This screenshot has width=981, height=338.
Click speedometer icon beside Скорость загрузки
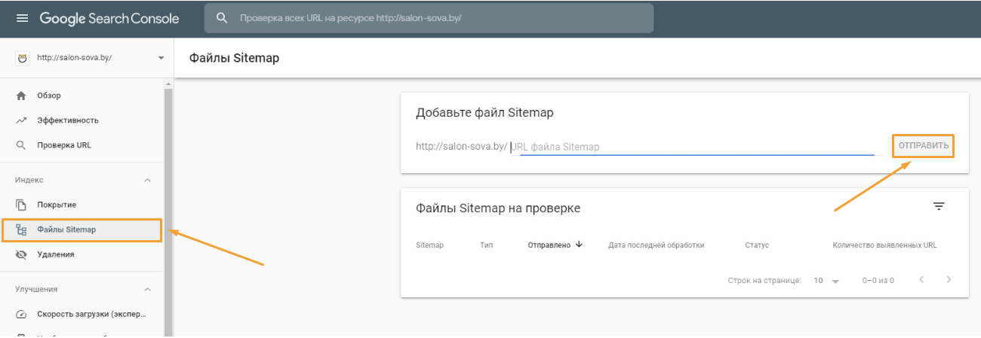pyautogui.click(x=21, y=315)
